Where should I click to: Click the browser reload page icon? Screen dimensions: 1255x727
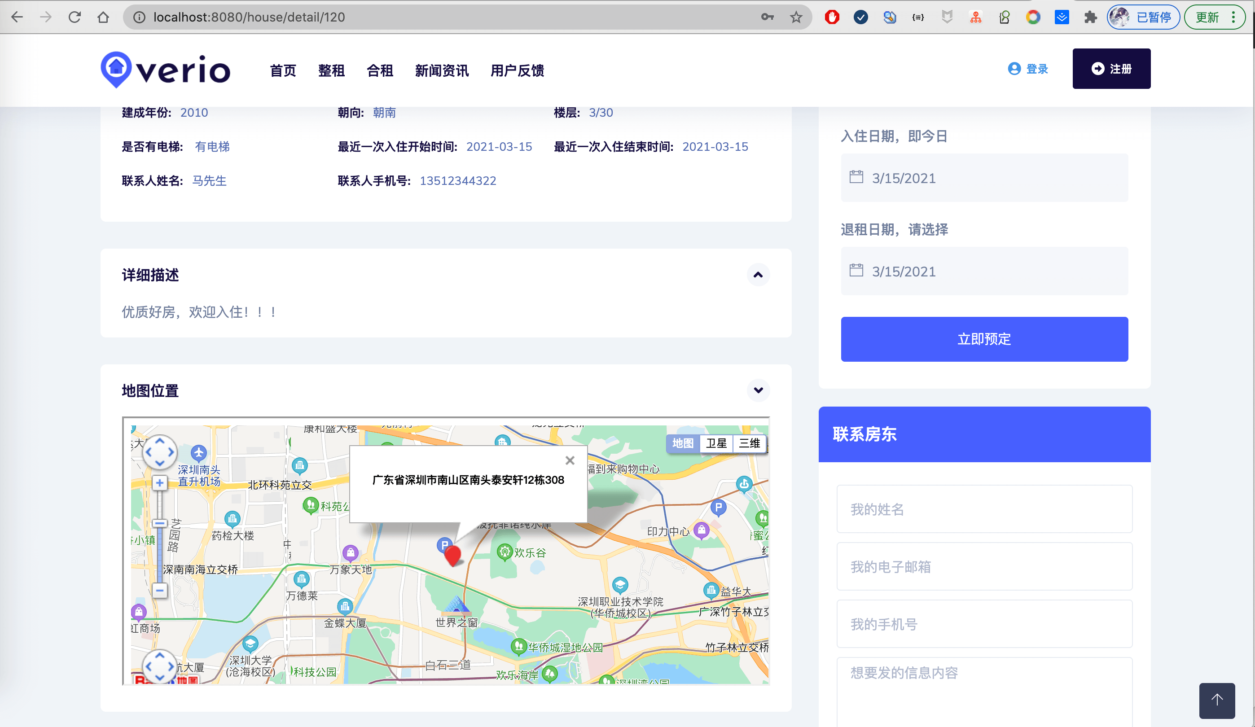coord(75,18)
